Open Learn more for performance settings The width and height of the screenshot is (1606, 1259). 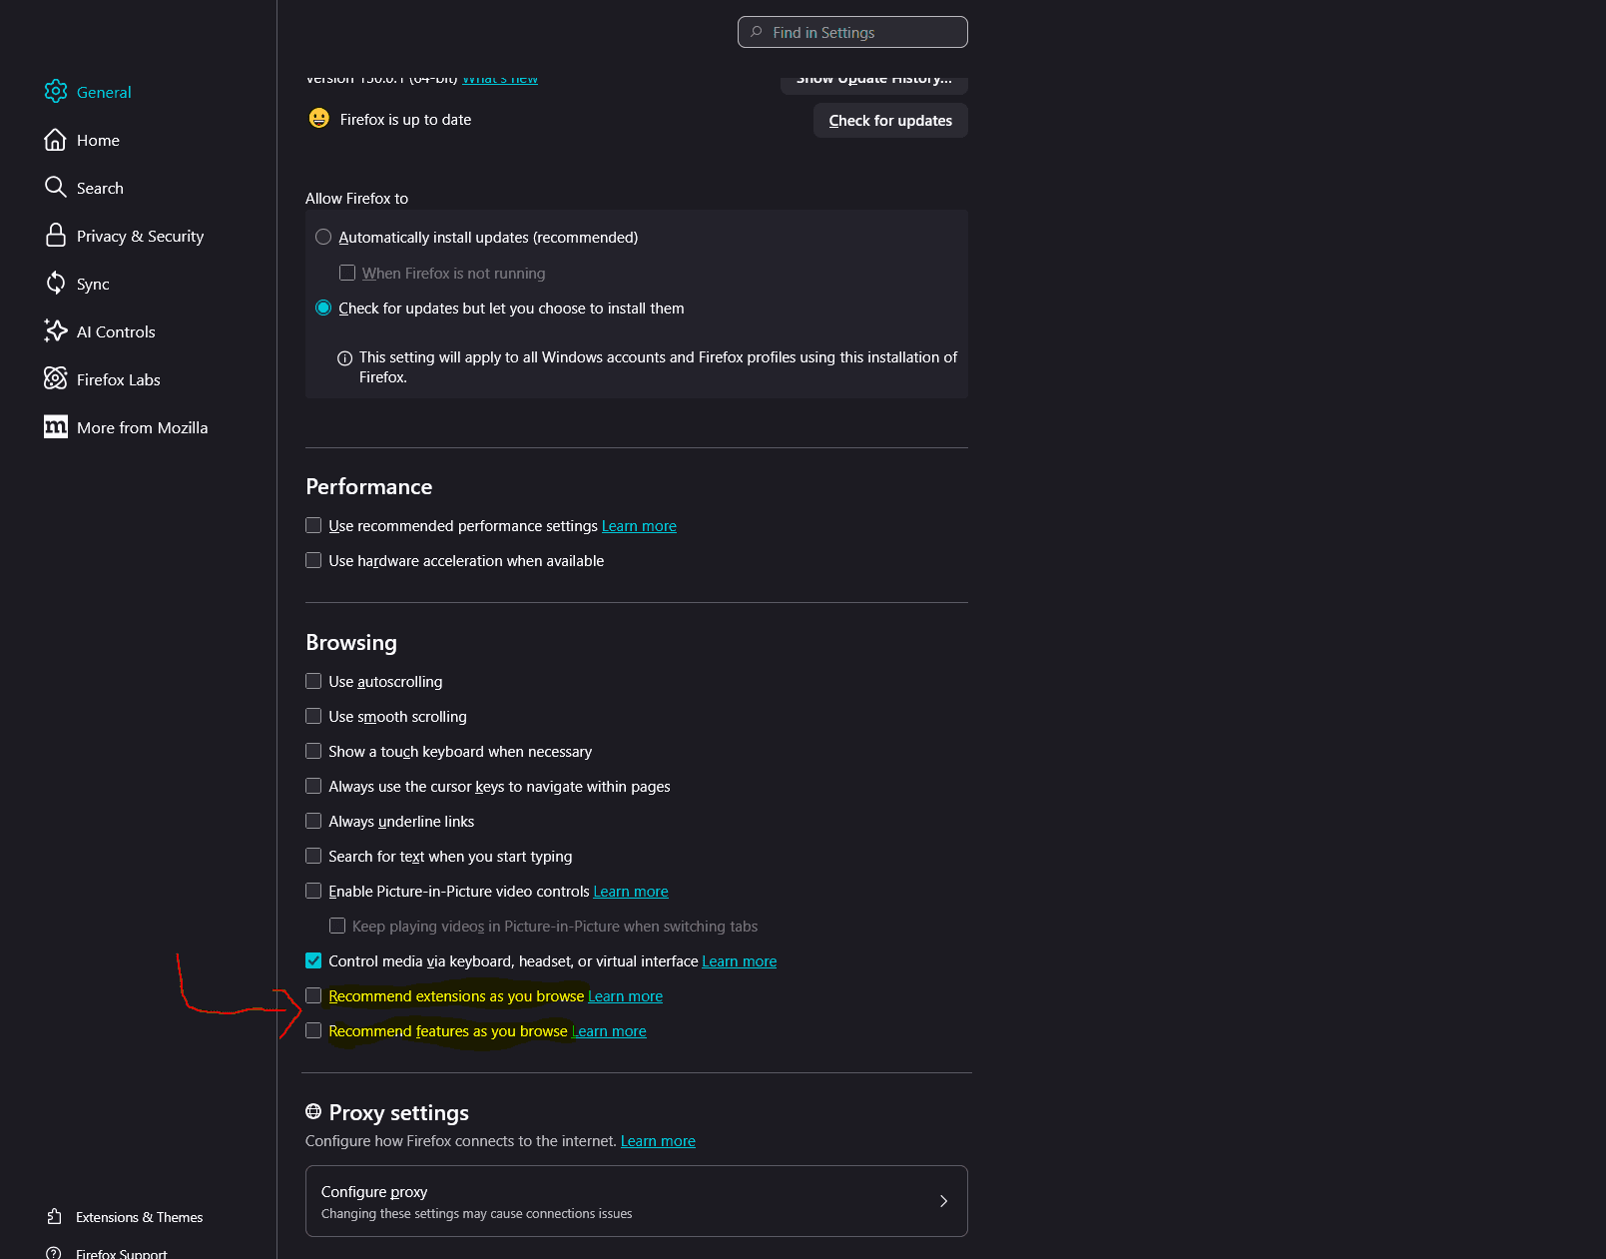click(639, 526)
